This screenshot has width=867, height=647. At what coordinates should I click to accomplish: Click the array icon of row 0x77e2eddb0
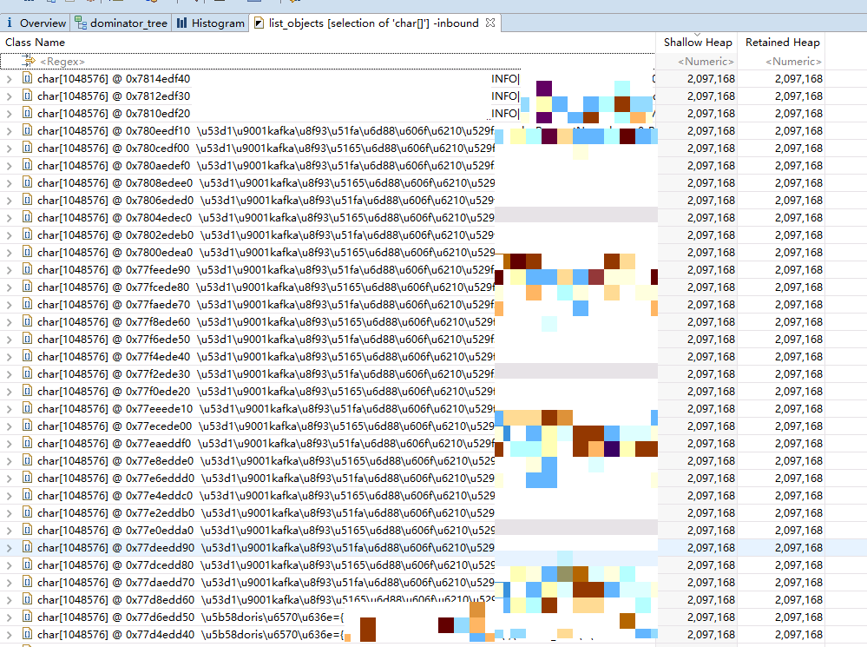(x=27, y=512)
